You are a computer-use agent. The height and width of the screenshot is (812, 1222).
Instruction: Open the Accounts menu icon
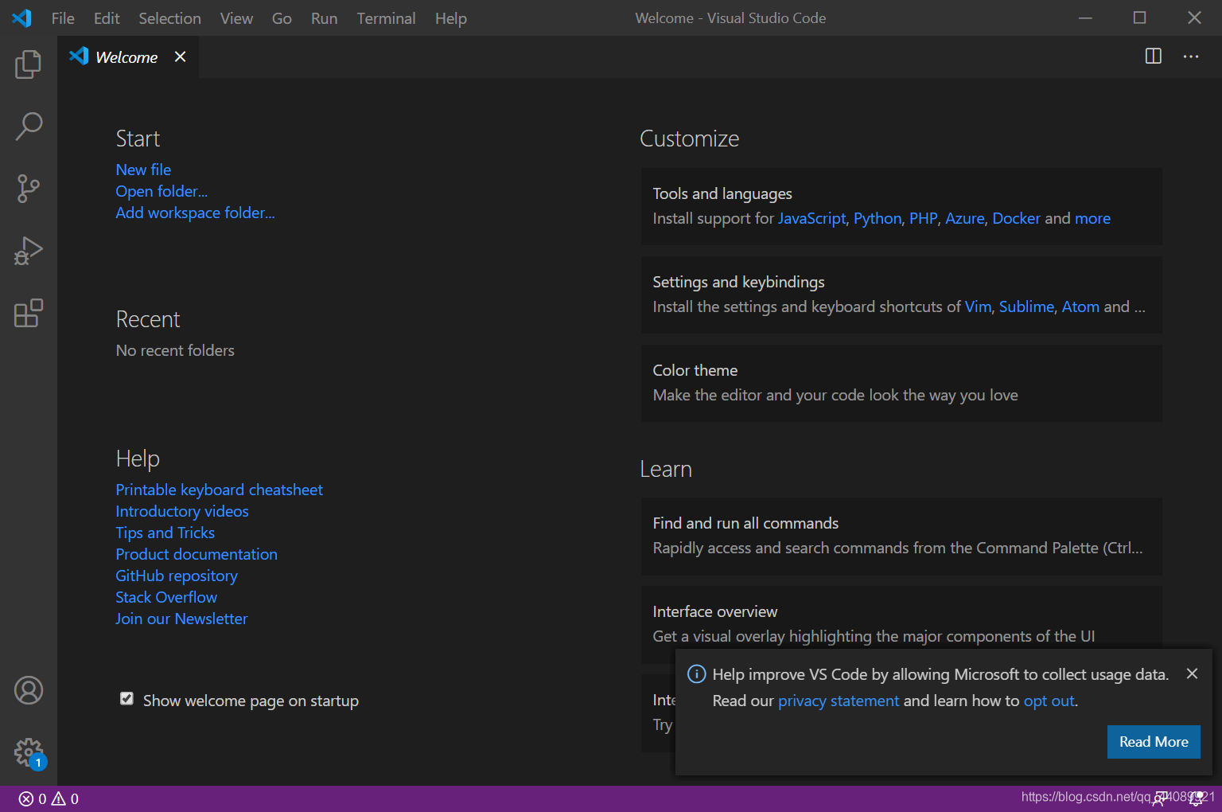tap(28, 690)
